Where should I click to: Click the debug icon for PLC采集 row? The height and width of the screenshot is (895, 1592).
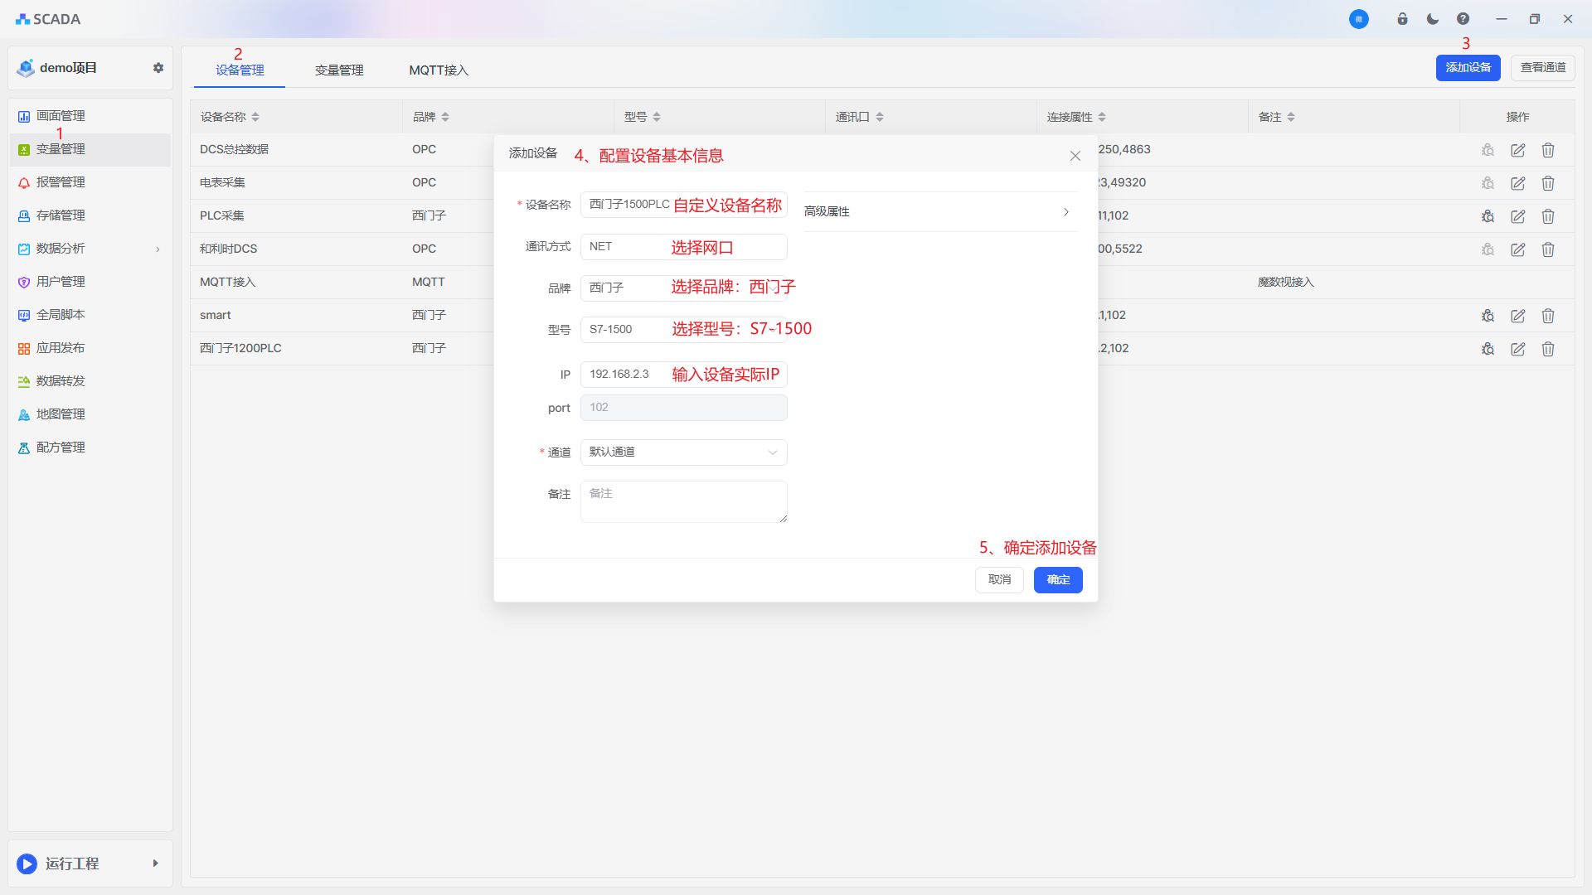coord(1488,216)
